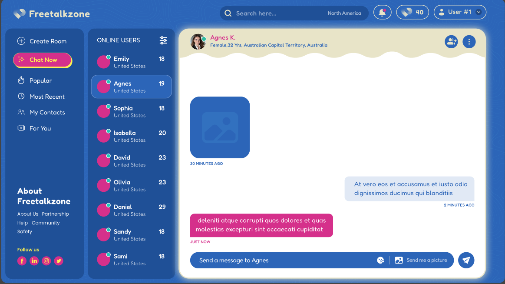This screenshot has width=505, height=284.
Task: Select Popular in the sidebar
Action: tap(40, 81)
